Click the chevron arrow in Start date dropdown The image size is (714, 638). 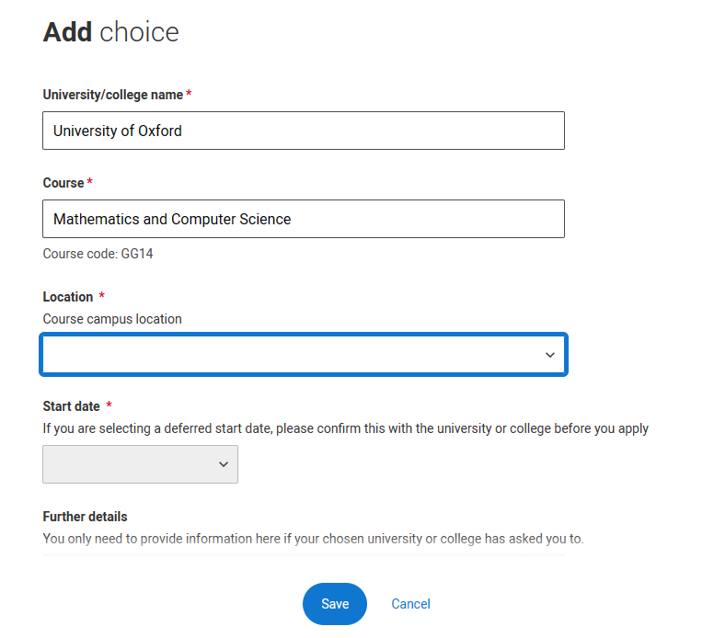click(223, 464)
